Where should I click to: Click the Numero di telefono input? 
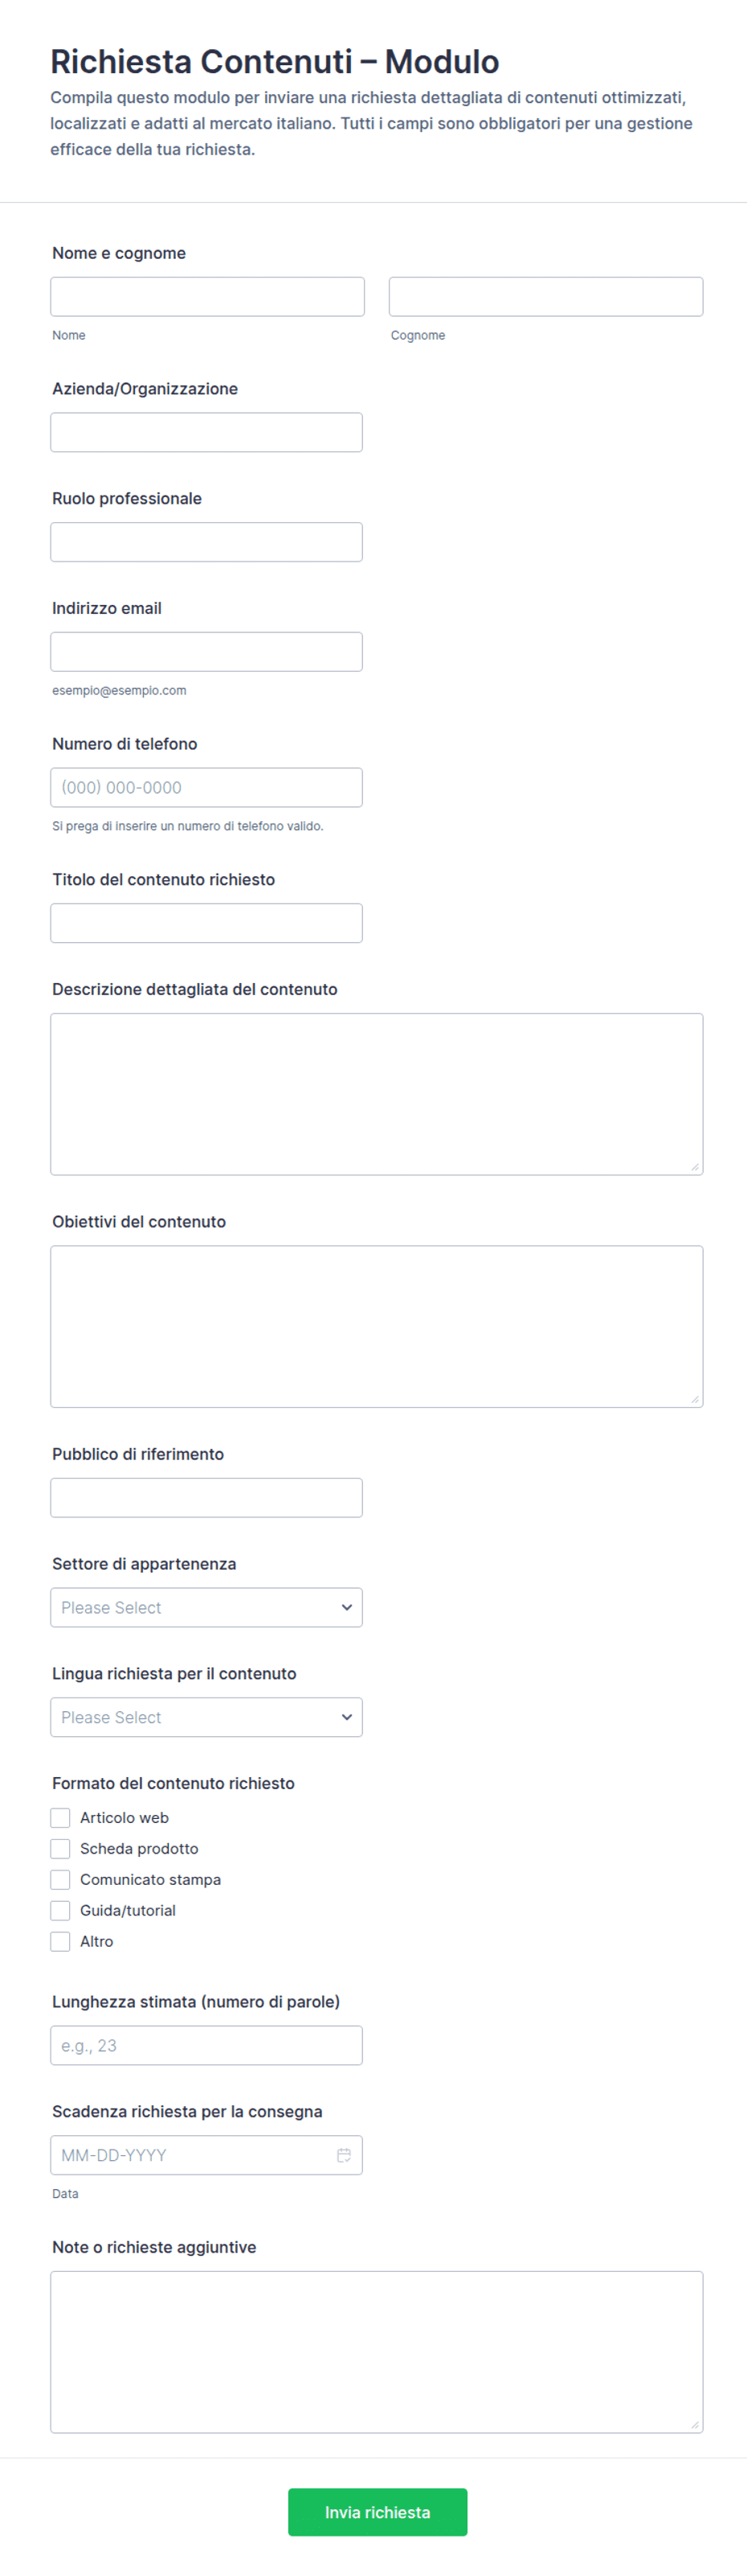click(206, 787)
